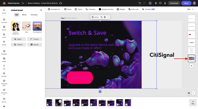Open more options in floating toolbar
Screen dimensions: 198x109
pos(108,17)
